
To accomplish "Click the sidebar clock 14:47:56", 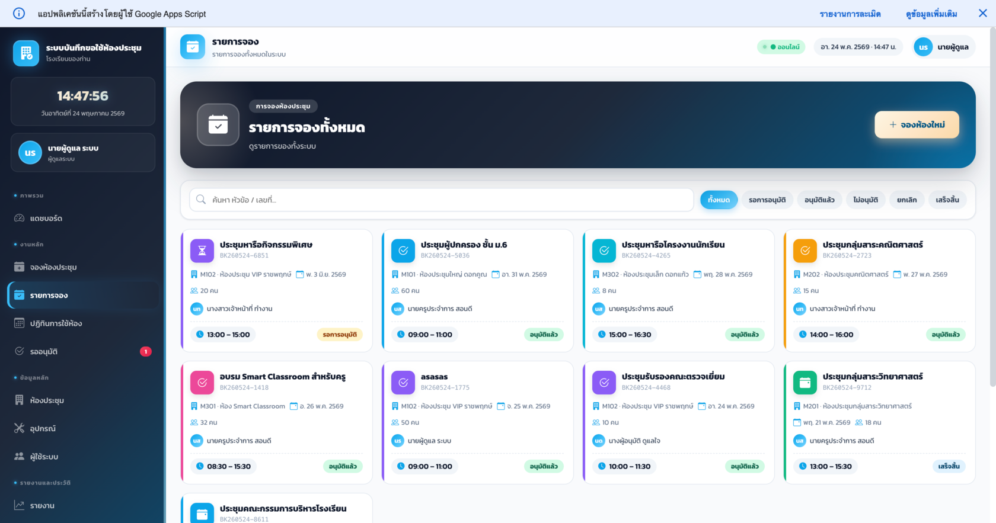I will pyautogui.click(x=83, y=96).
